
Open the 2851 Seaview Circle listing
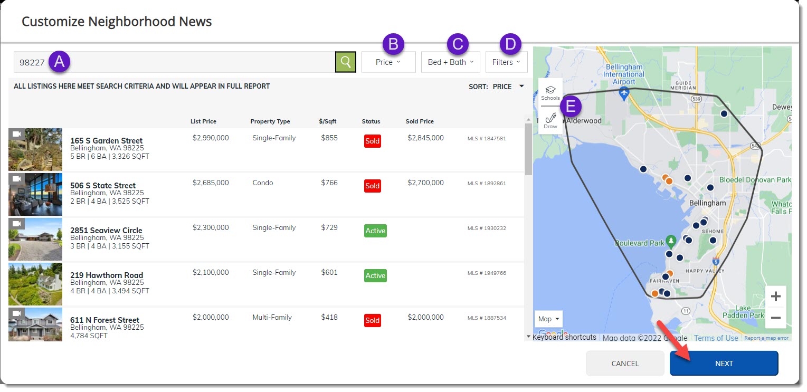click(106, 231)
